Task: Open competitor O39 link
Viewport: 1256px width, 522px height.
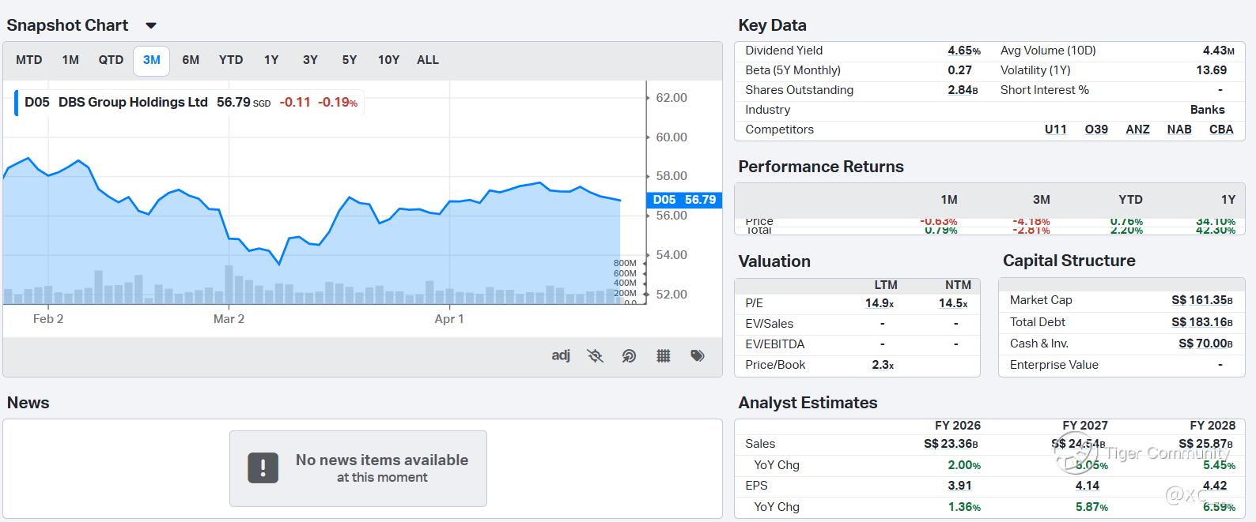Action: coord(1096,130)
